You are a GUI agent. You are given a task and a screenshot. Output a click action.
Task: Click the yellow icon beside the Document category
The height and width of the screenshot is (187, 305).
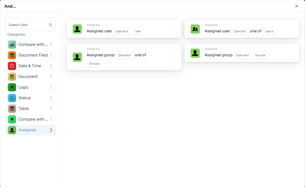click(x=12, y=77)
